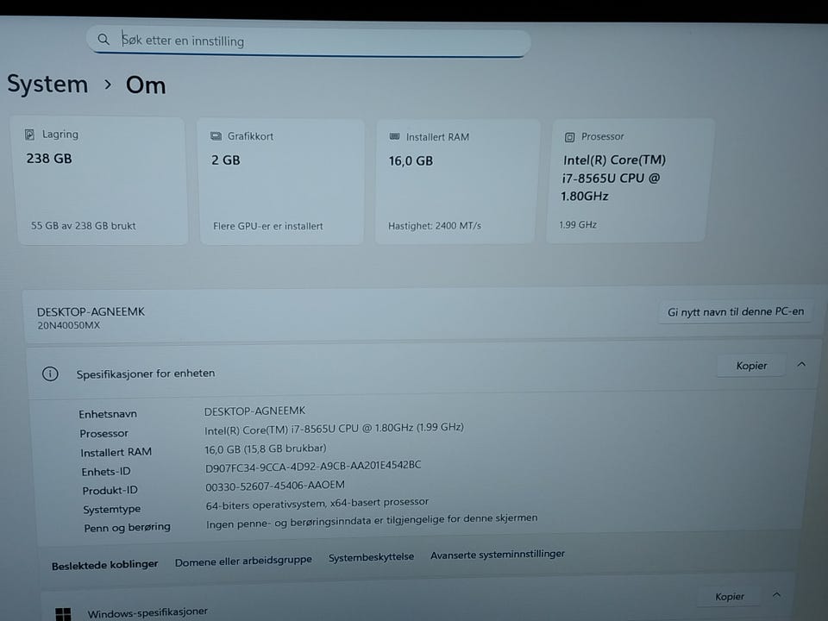The height and width of the screenshot is (621, 828).
Task: Select Prosessor row value Intel Core i7-8565U
Action: (334, 429)
